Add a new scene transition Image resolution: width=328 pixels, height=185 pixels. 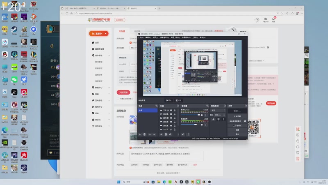tap(213, 119)
